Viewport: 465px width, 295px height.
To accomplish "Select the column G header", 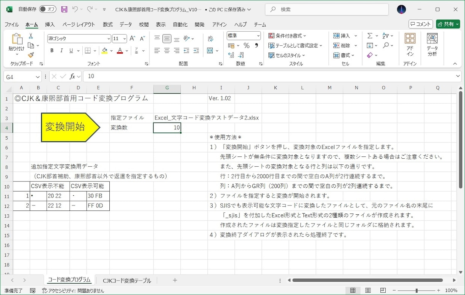I will click(x=167, y=88).
